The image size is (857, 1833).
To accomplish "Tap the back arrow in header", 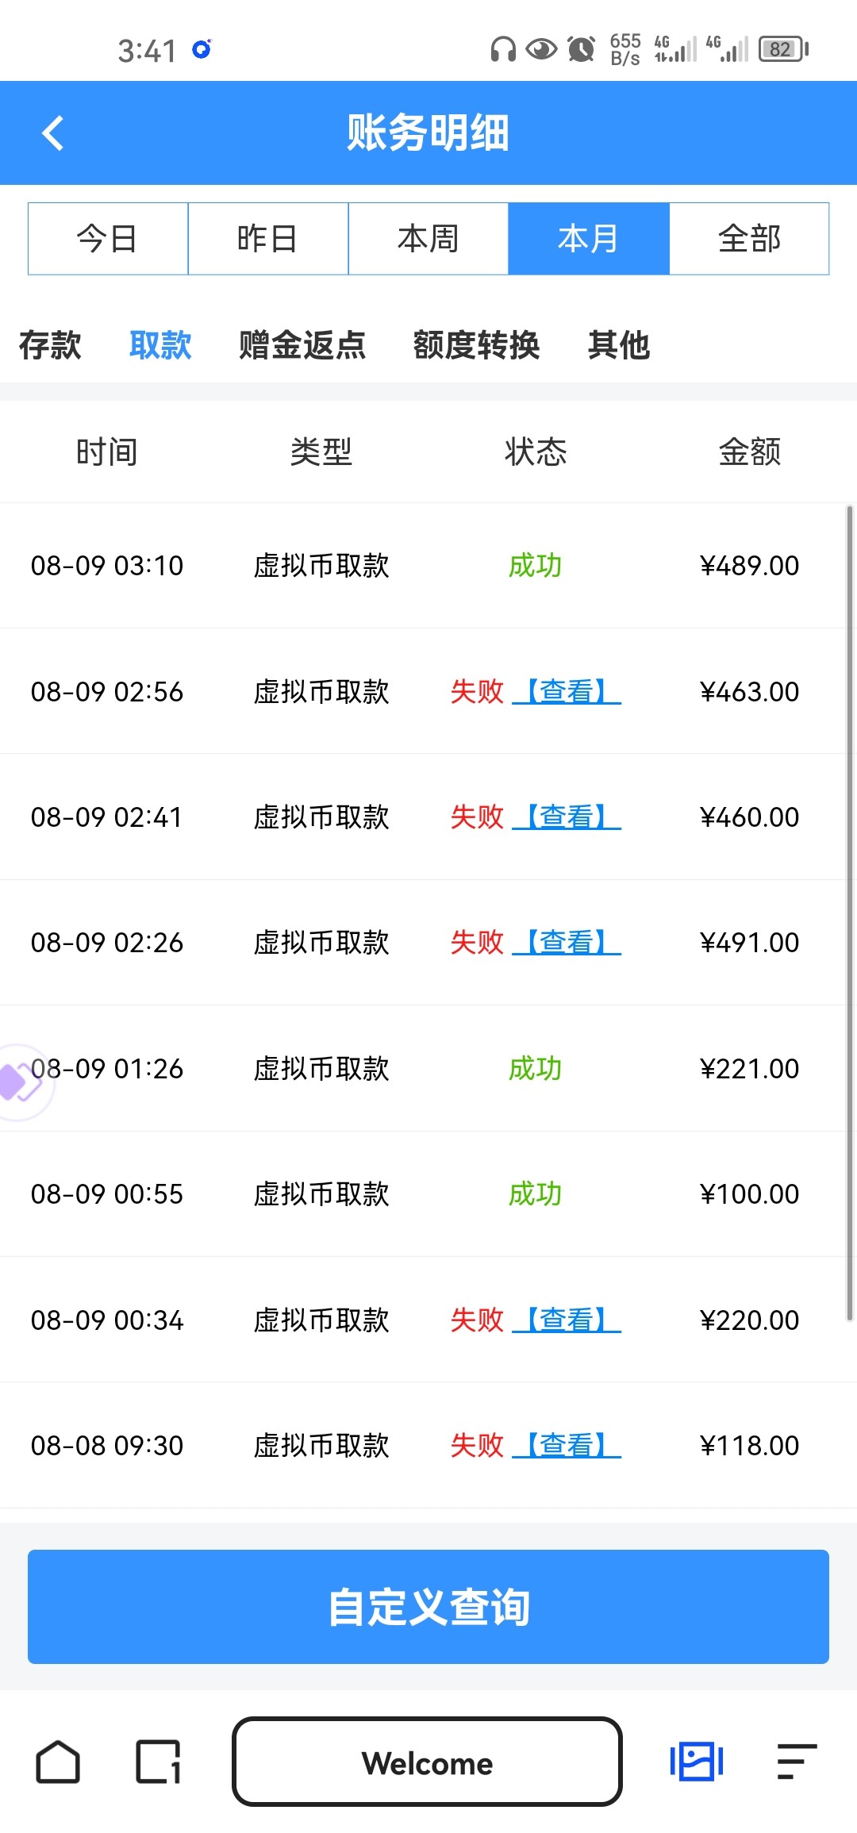I will [52, 133].
